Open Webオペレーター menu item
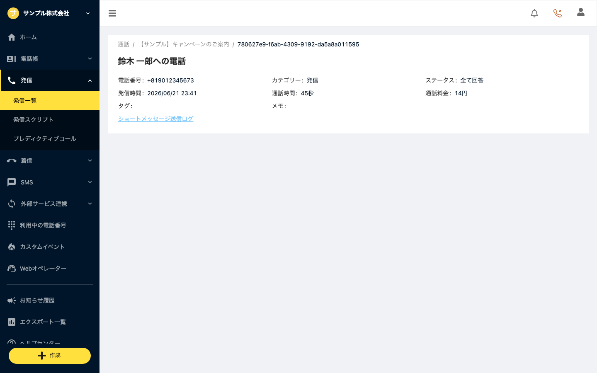Image resolution: width=597 pixels, height=373 pixels. point(50,269)
